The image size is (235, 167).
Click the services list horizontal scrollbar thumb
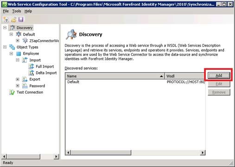click(x=101, y=153)
